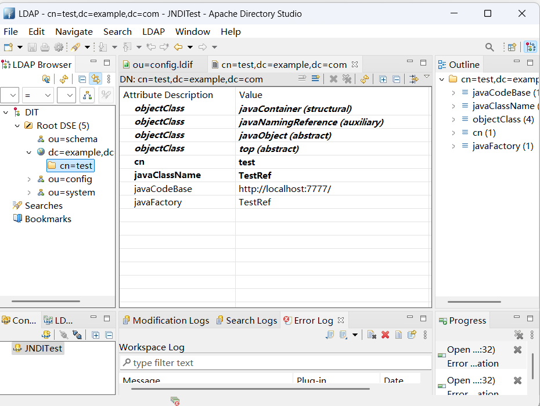Select Searches node in LDAP Browser
This screenshot has height=406, width=540.
pyautogui.click(x=38, y=206)
